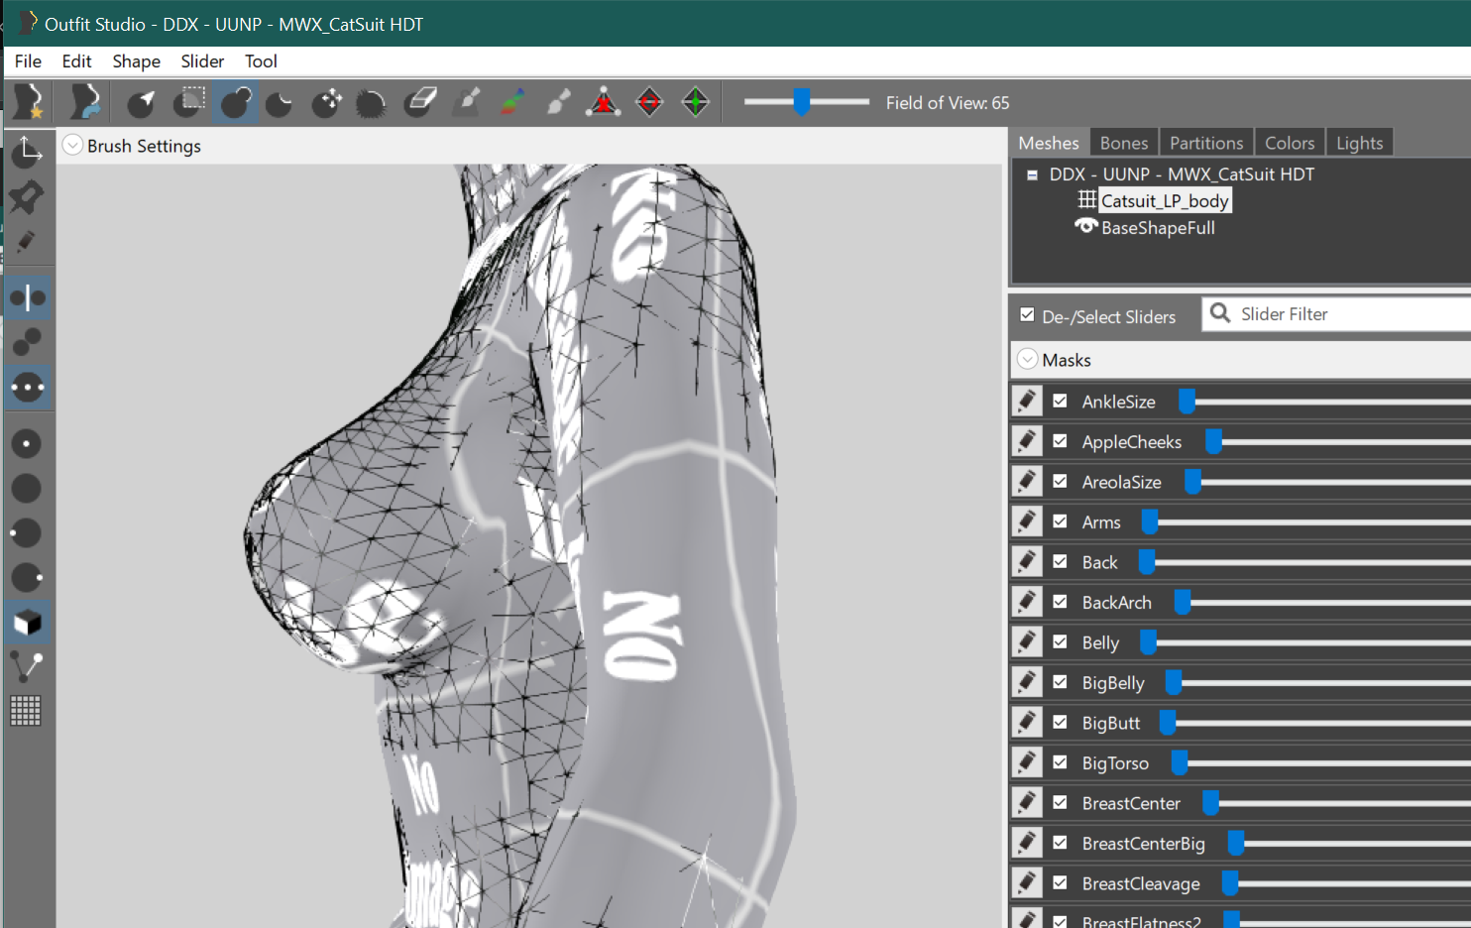This screenshot has height=928, width=1471.
Task: Click the edit pencil for BreastCenter
Action: click(1027, 802)
